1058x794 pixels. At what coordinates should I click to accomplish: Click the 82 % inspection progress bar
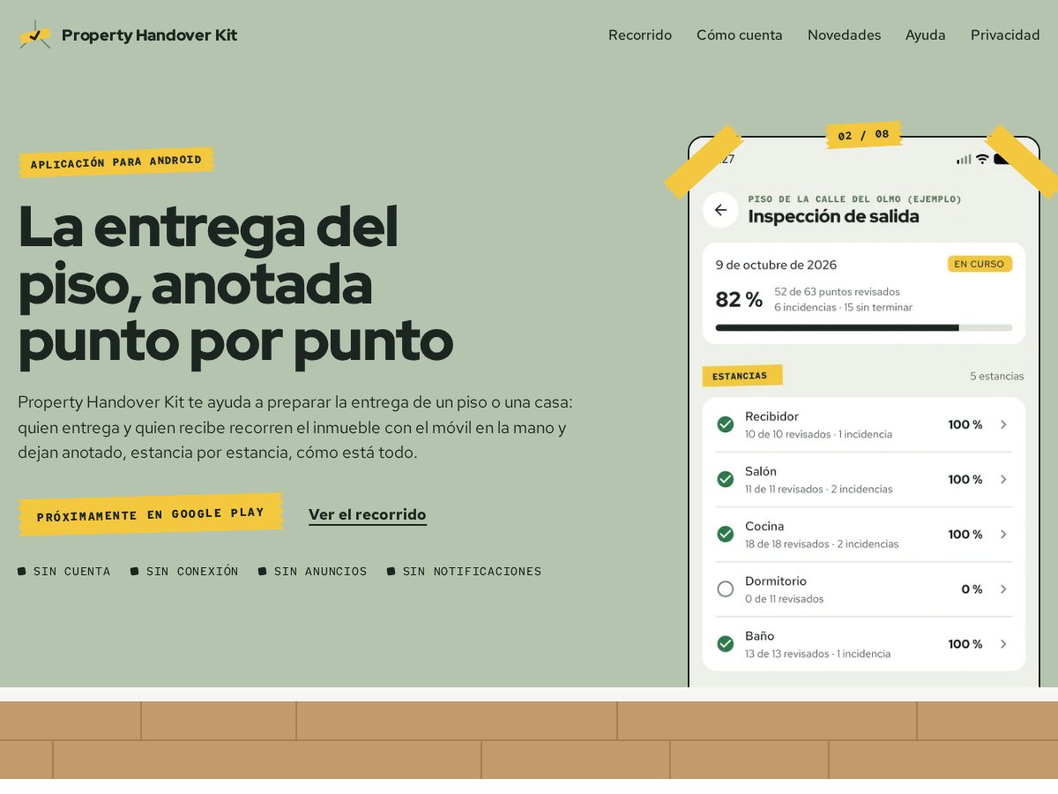[x=864, y=327]
